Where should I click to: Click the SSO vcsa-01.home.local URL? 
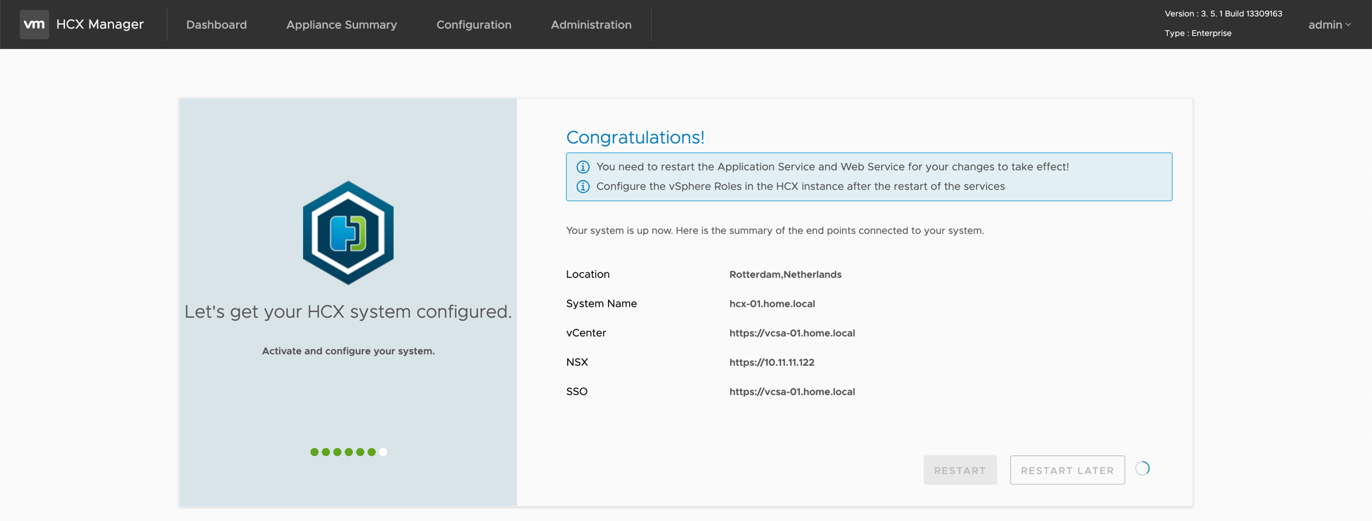click(792, 392)
